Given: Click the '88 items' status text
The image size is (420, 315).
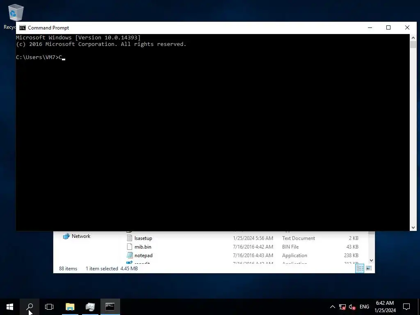Looking at the screenshot, I should [x=68, y=268].
